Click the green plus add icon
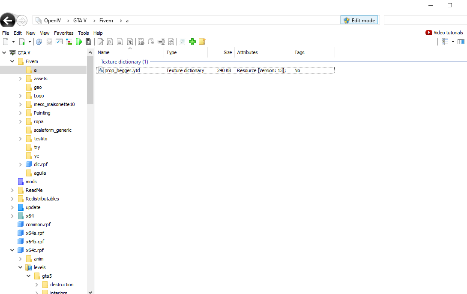 click(192, 42)
